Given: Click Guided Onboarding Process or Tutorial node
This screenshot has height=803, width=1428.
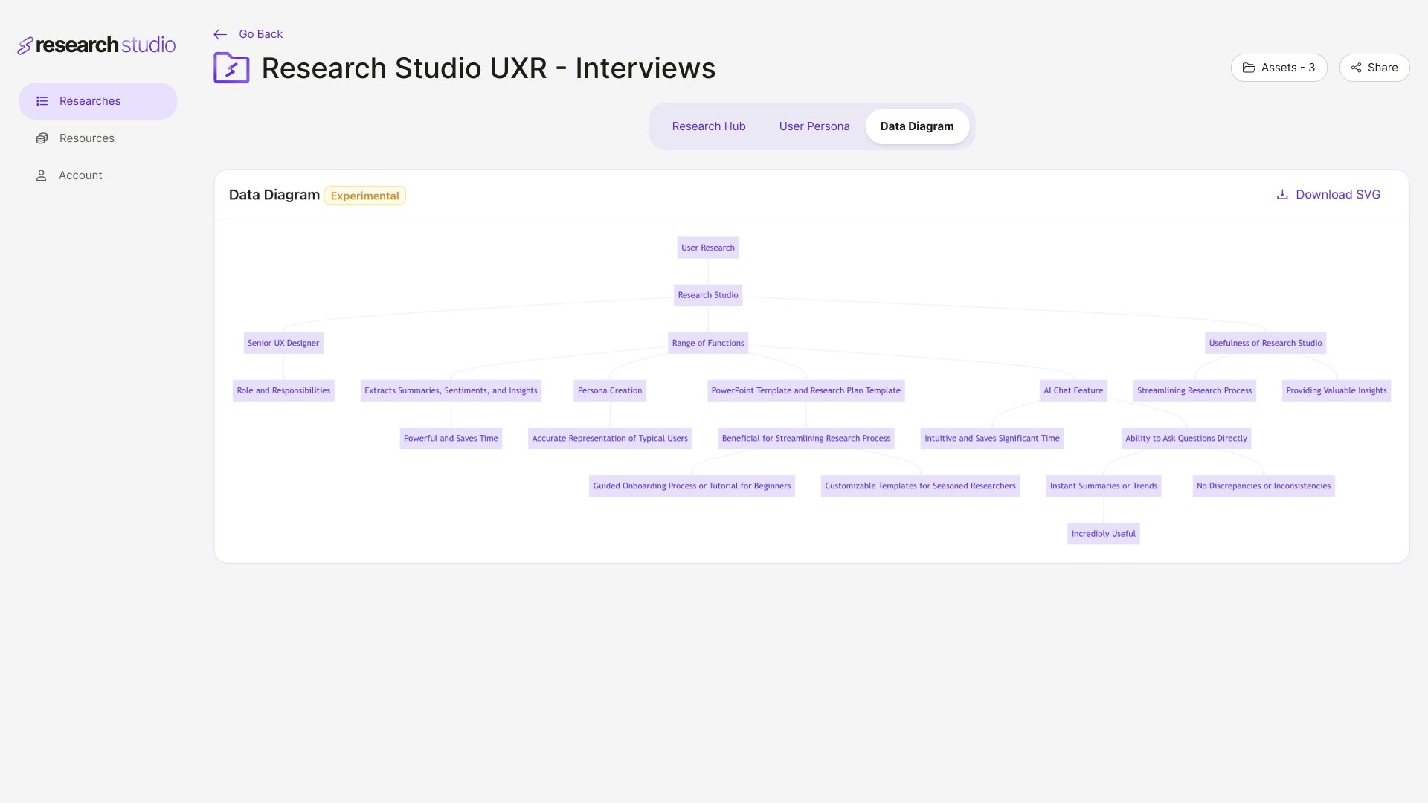Looking at the screenshot, I should click(692, 486).
